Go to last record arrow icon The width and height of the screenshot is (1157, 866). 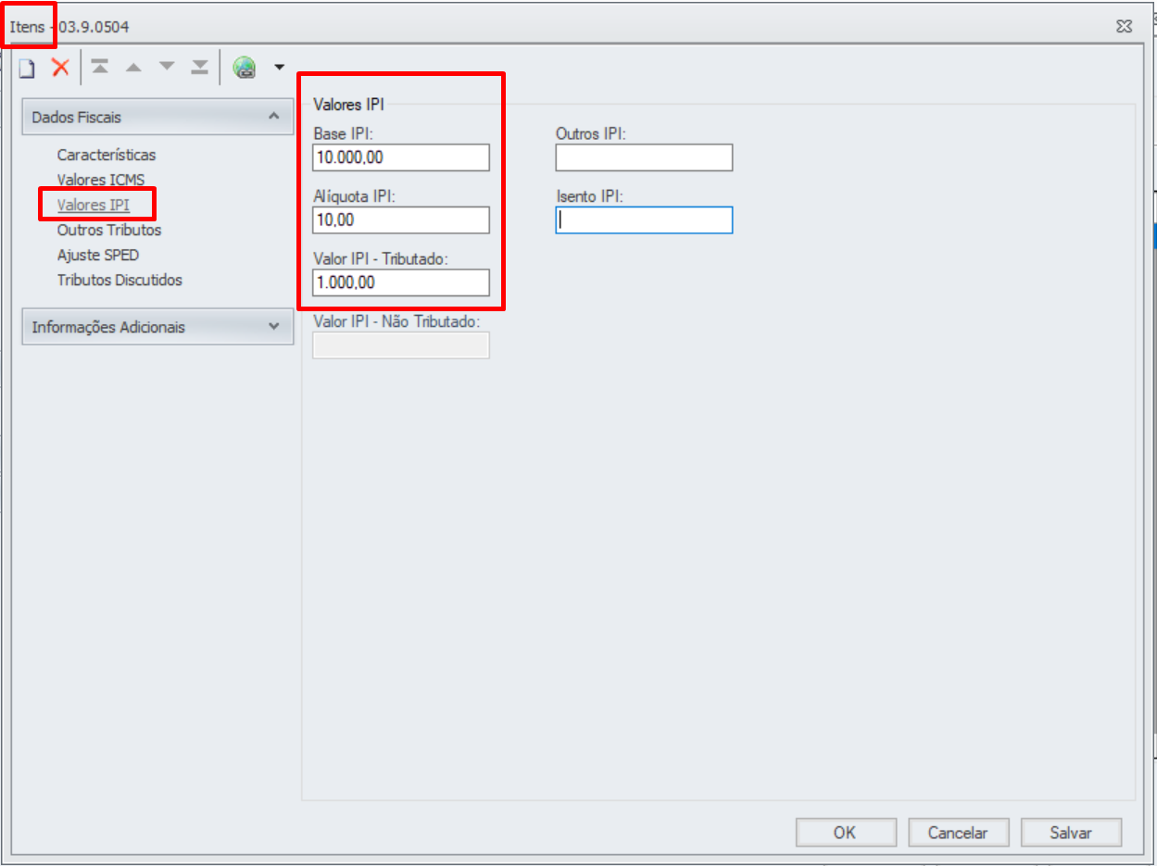(x=199, y=67)
